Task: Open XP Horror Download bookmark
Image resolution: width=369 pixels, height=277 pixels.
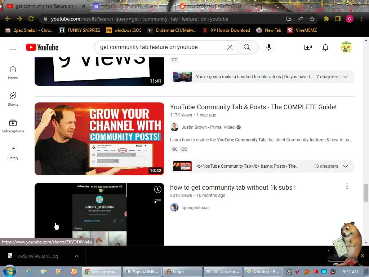Action: click(226, 30)
